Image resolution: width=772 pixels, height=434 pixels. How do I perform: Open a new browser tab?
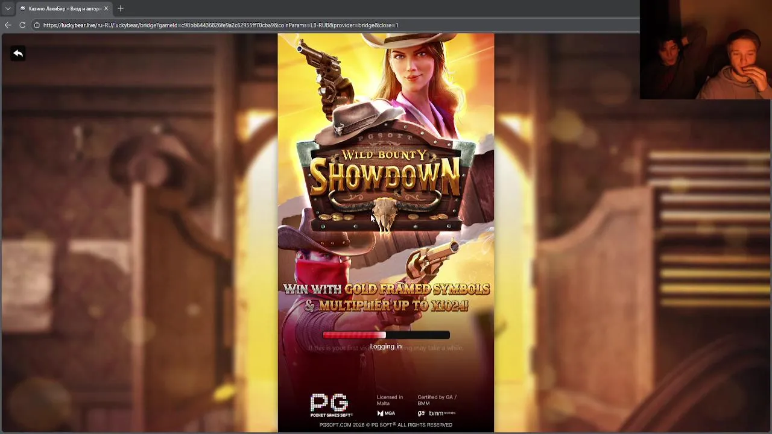[x=121, y=8]
